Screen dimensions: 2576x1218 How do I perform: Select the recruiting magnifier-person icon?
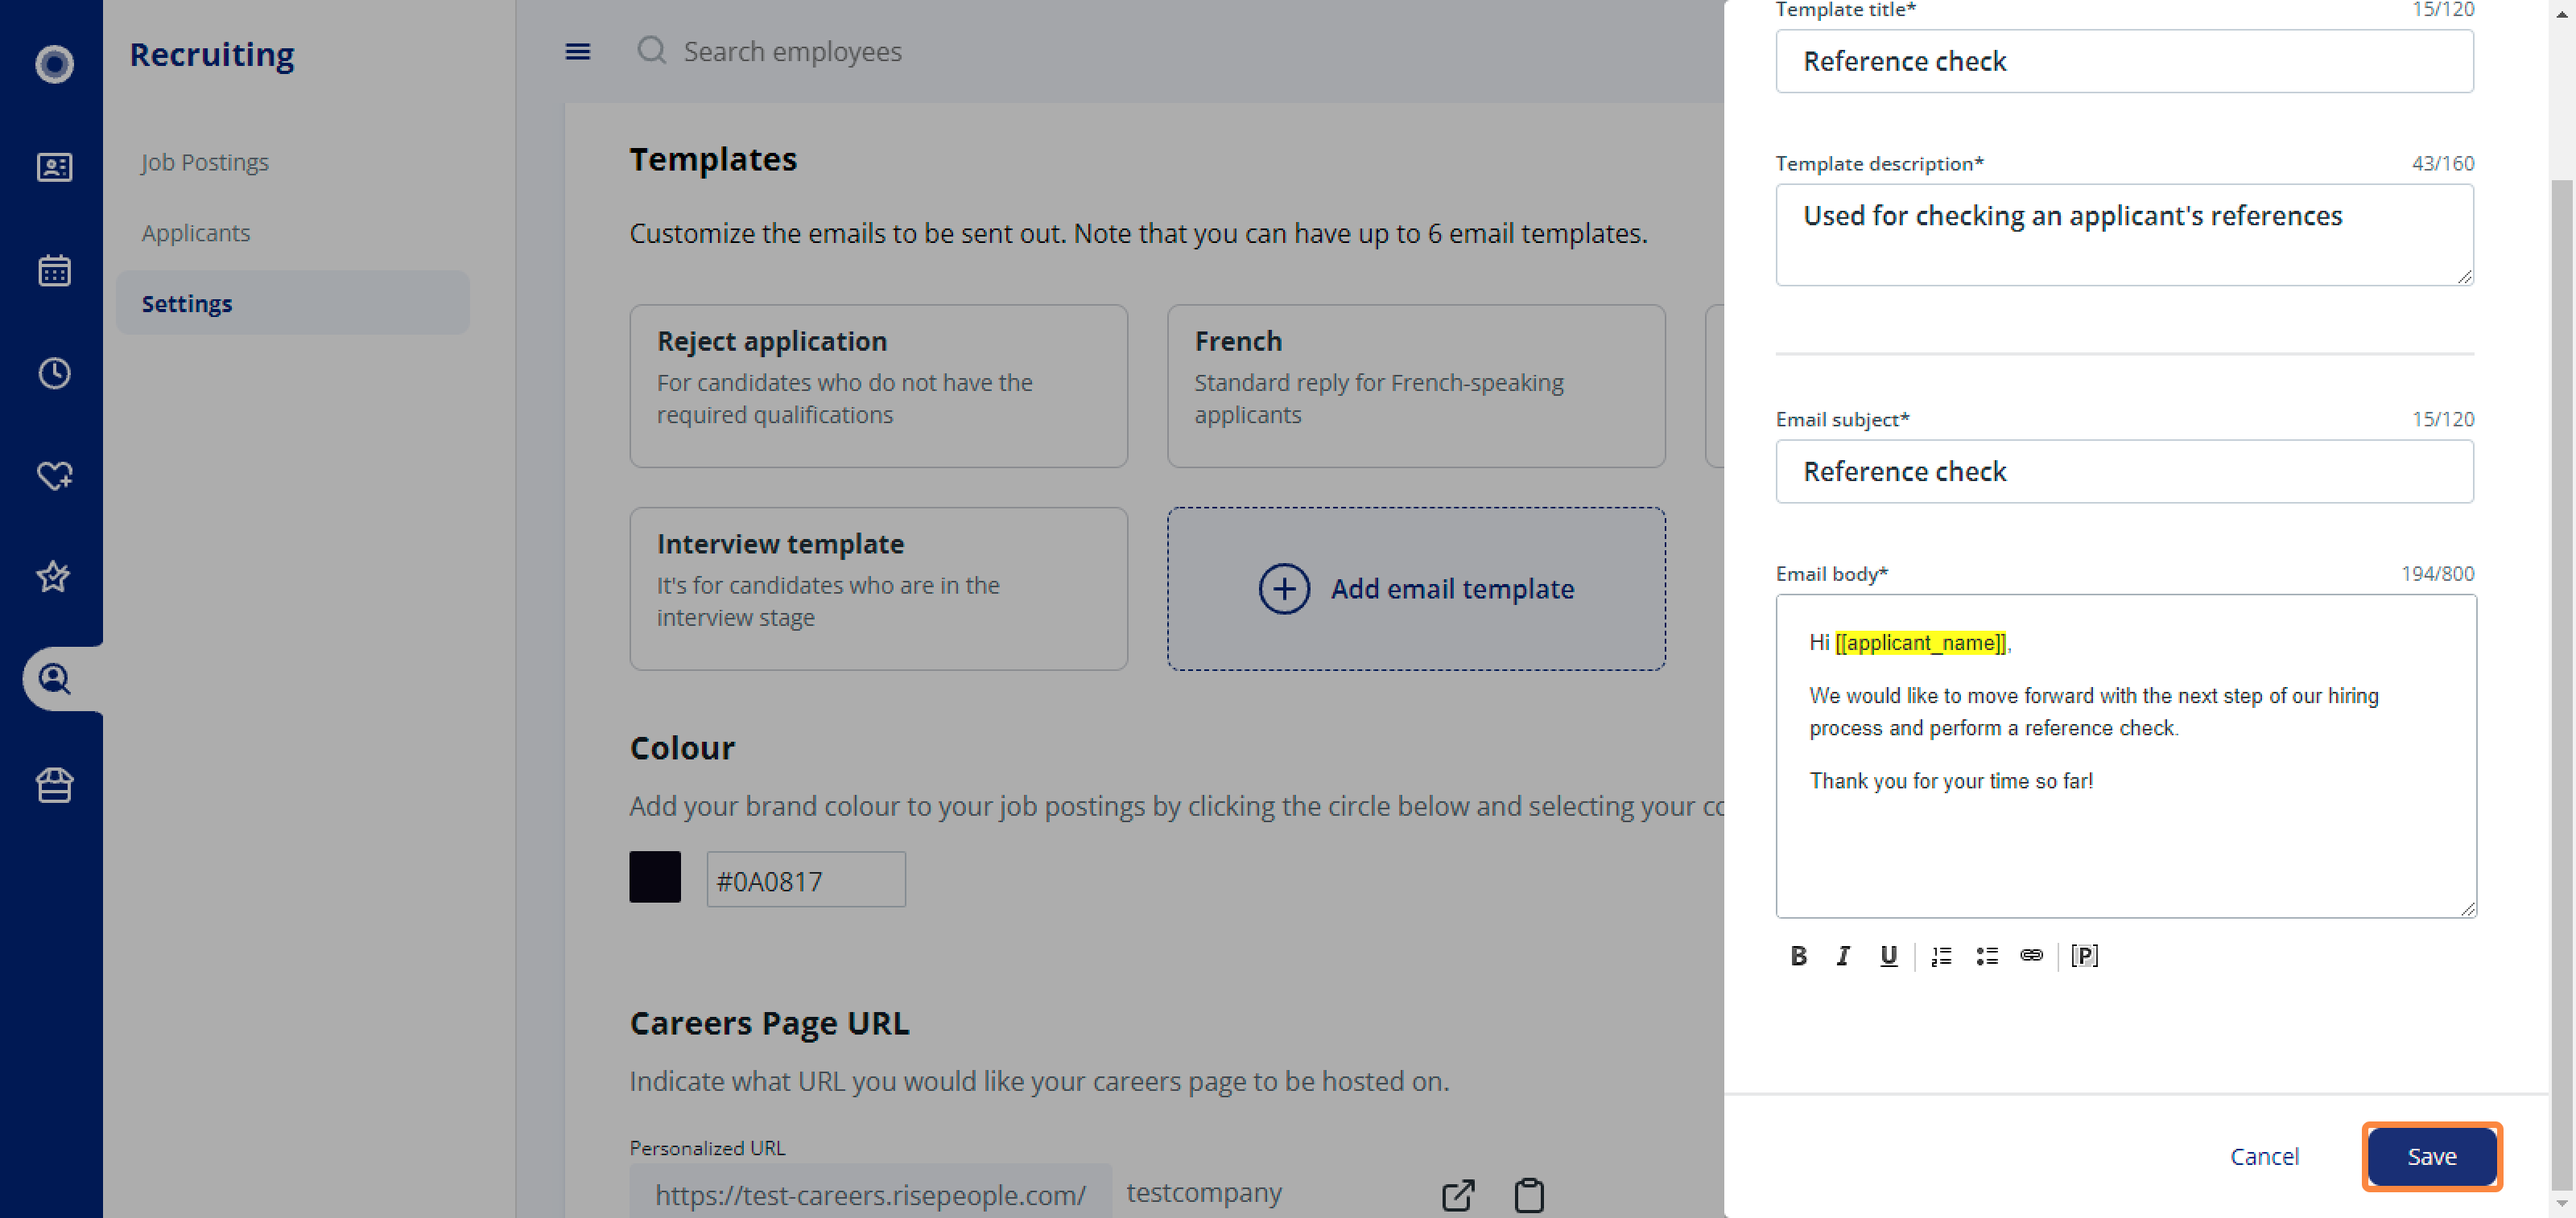[x=54, y=680]
